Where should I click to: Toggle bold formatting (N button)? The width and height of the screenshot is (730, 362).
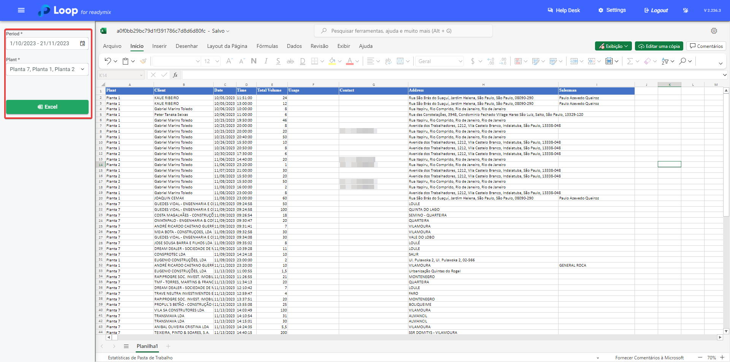pyautogui.click(x=254, y=61)
